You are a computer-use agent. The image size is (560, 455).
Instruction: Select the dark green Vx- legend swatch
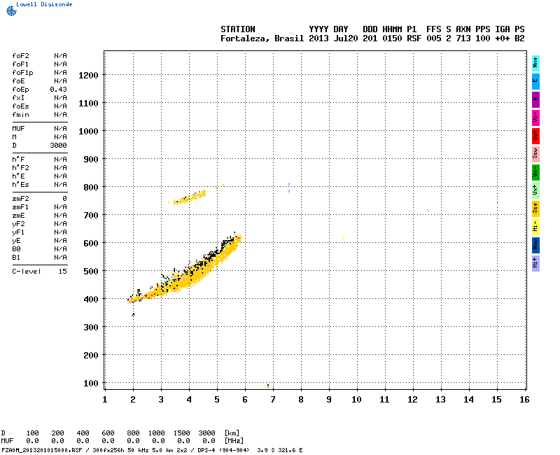(x=535, y=172)
